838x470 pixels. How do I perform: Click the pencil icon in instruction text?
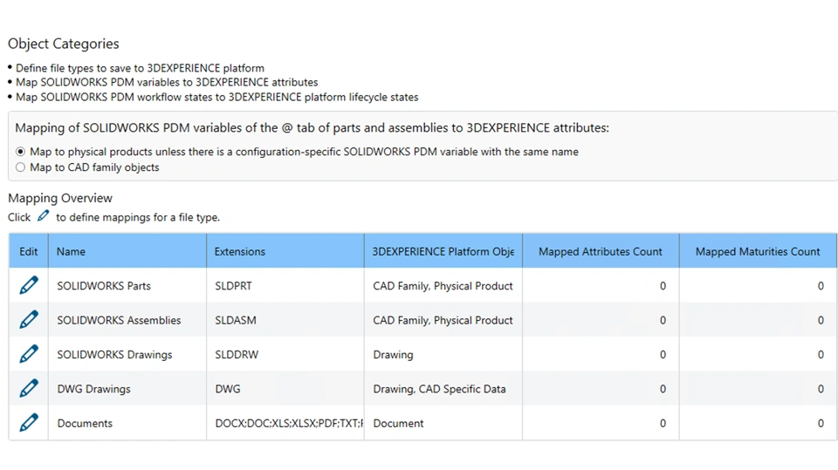coord(44,215)
